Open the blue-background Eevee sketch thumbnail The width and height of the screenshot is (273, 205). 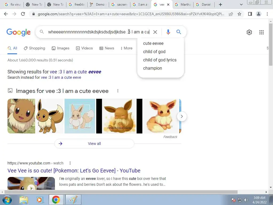coord(80,116)
